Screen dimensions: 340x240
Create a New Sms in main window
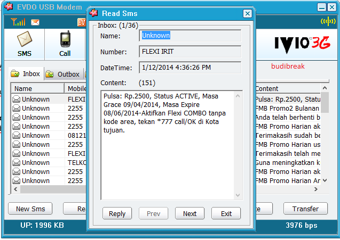pyautogui.click(x=30, y=209)
